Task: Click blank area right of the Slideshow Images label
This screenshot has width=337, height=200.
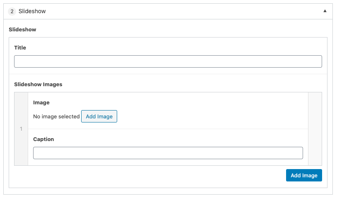Action: point(186,85)
